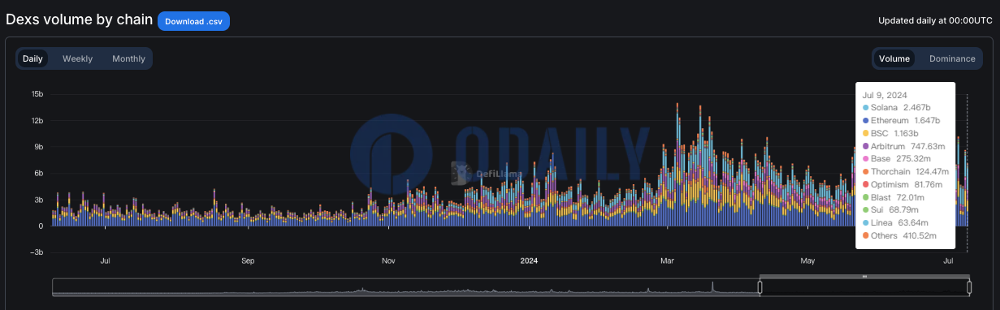Click the Others legend dot
Screen dimensions: 1000x310
[x=866, y=235]
